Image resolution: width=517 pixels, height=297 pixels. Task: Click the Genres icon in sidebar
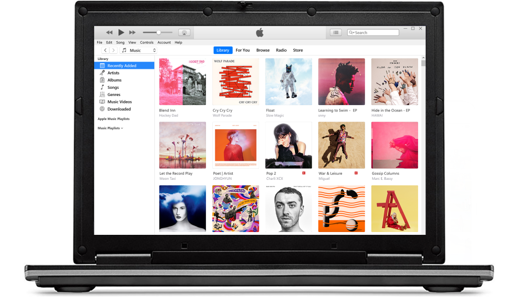coord(102,94)
